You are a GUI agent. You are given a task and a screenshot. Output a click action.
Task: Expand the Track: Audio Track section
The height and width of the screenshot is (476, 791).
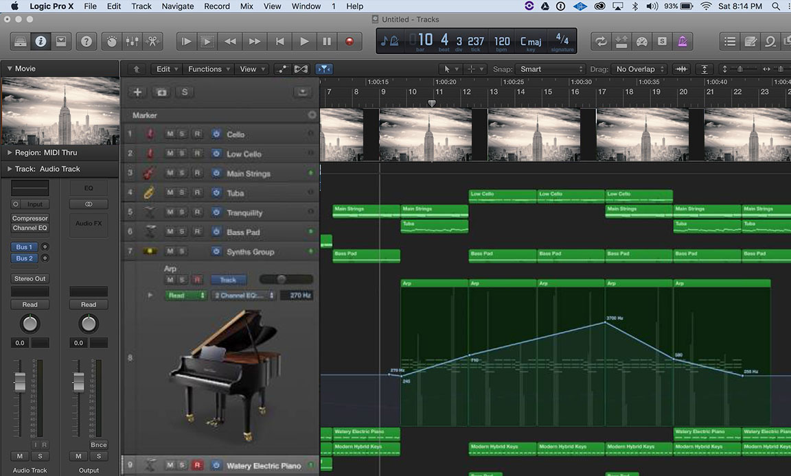click(9, 169)
